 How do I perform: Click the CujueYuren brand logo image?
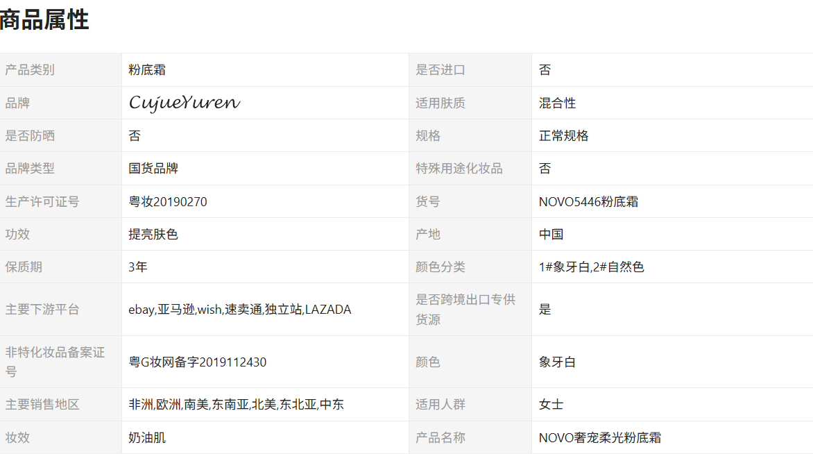185,103
